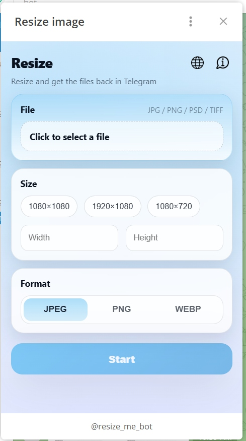
Task: Open the three-dot options menu
Action: click(x=191, y=21)
